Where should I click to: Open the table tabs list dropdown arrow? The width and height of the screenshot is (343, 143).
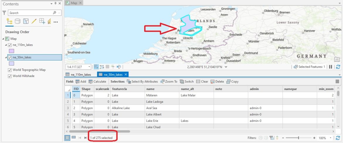point(339,75)
